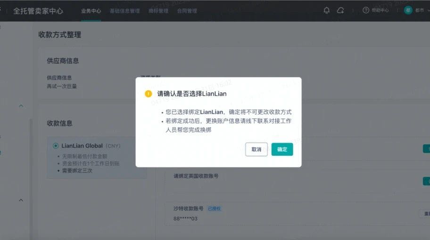Click the 取消 cancel button

click(x=256, y=150)
